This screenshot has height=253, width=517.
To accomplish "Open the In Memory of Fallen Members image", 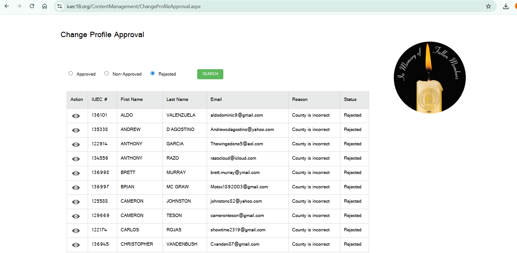I will click(430, 78).
